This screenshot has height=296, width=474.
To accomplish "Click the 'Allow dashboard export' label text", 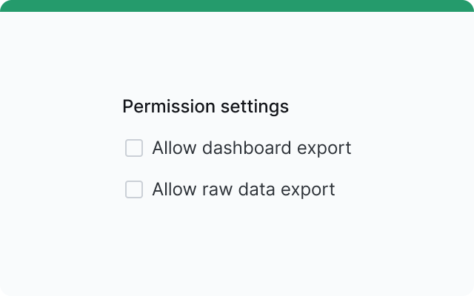I will click(251, 148).
